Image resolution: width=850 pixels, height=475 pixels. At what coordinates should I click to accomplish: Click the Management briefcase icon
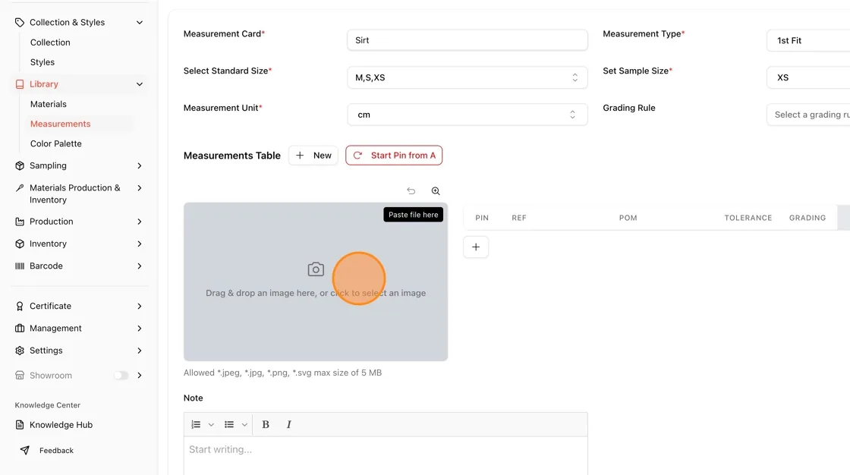(20, 328)
